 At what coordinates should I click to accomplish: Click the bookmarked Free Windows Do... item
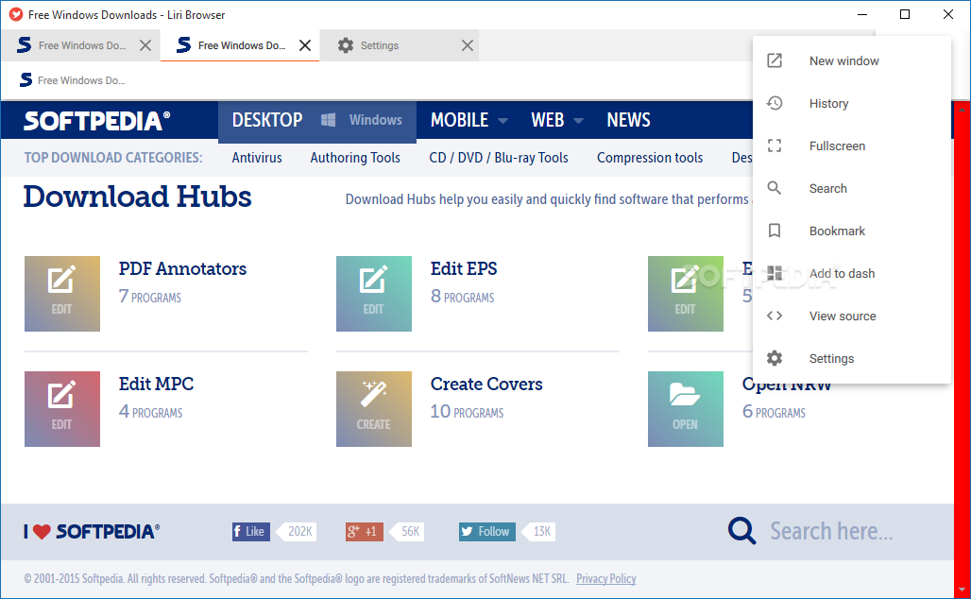73,80
